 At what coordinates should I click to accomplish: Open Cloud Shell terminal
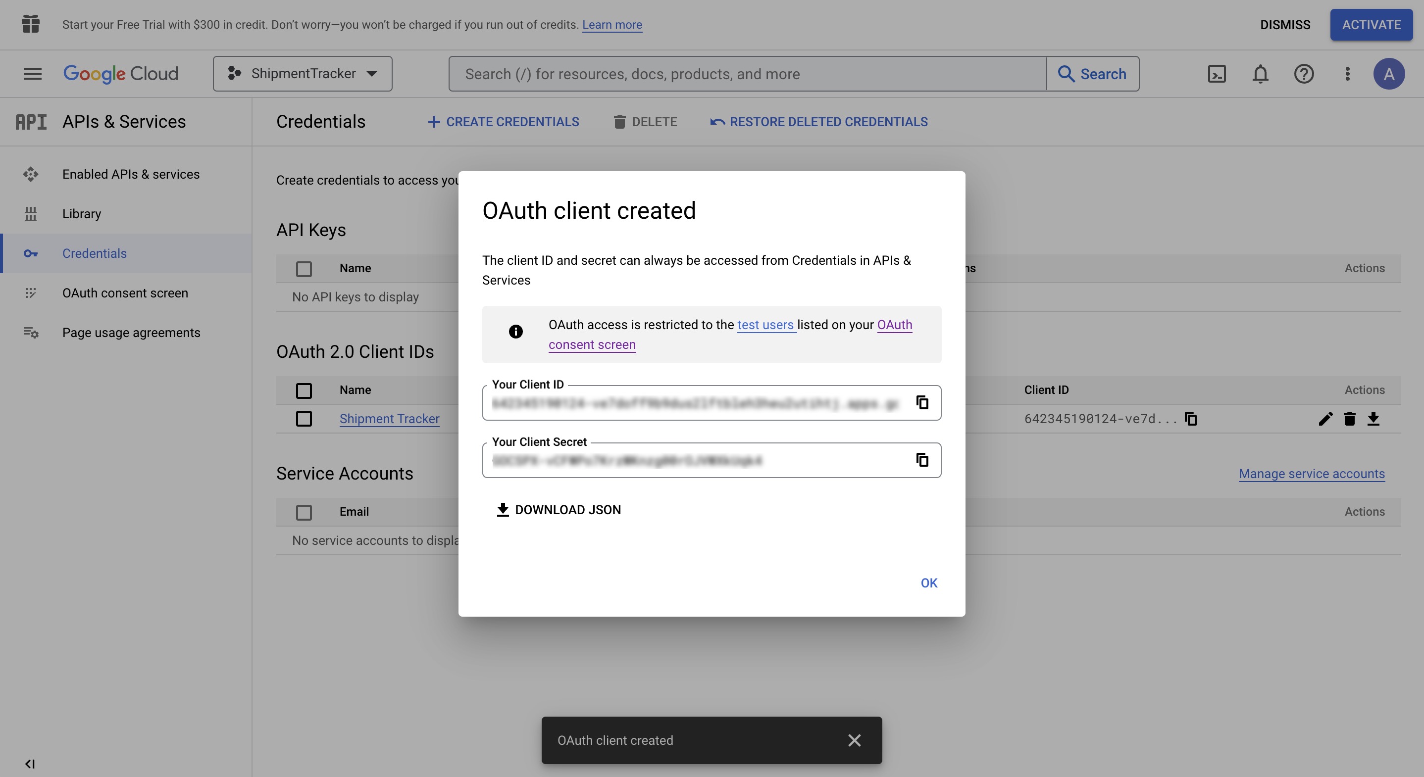(x=1216, y=74)
